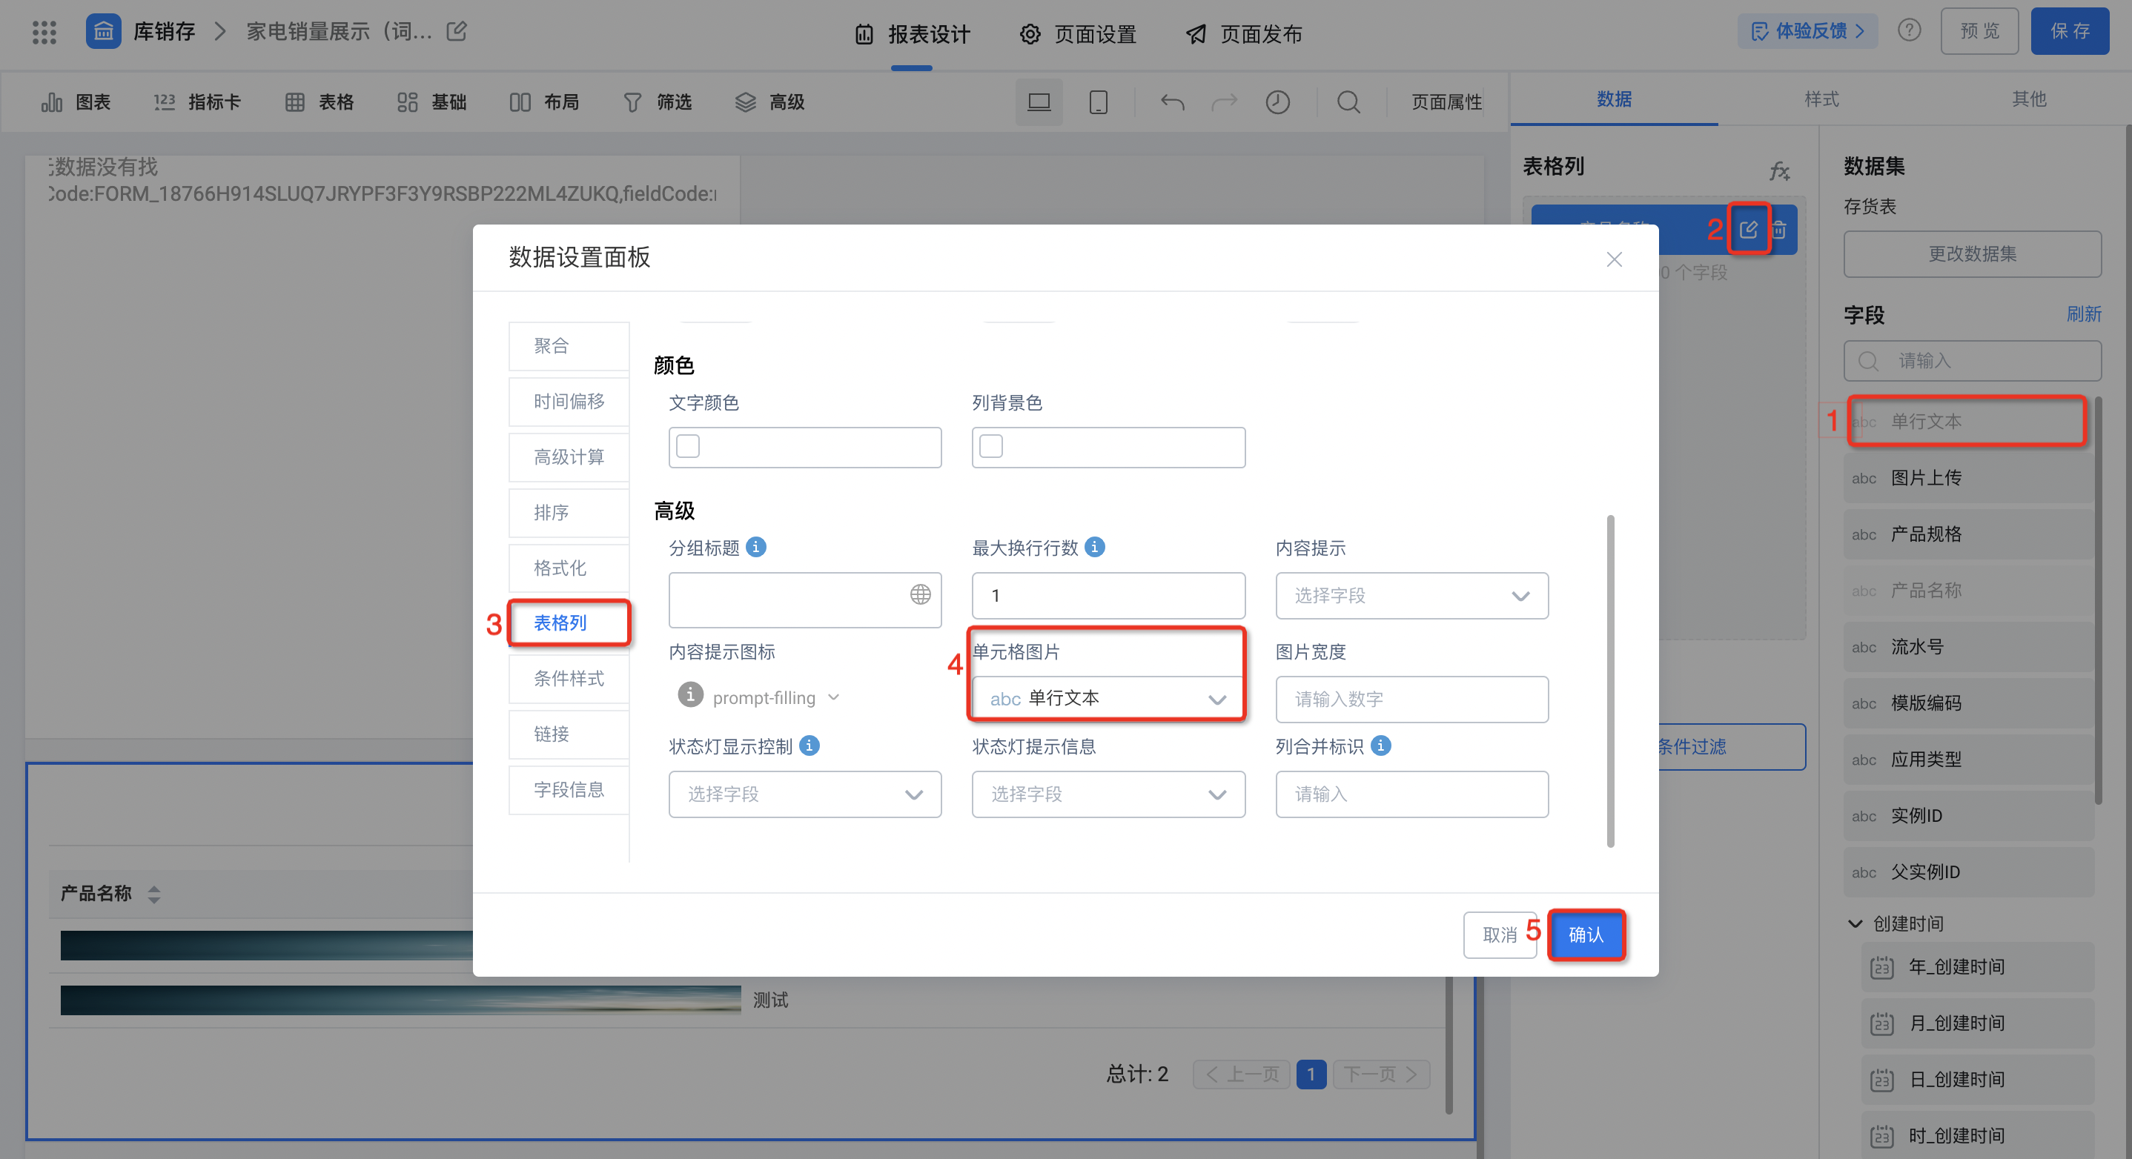The width and height of the screenshot is (2132, 1159).
Task: Go to 页面设置 top tab
Action: tap(1078, 34)
